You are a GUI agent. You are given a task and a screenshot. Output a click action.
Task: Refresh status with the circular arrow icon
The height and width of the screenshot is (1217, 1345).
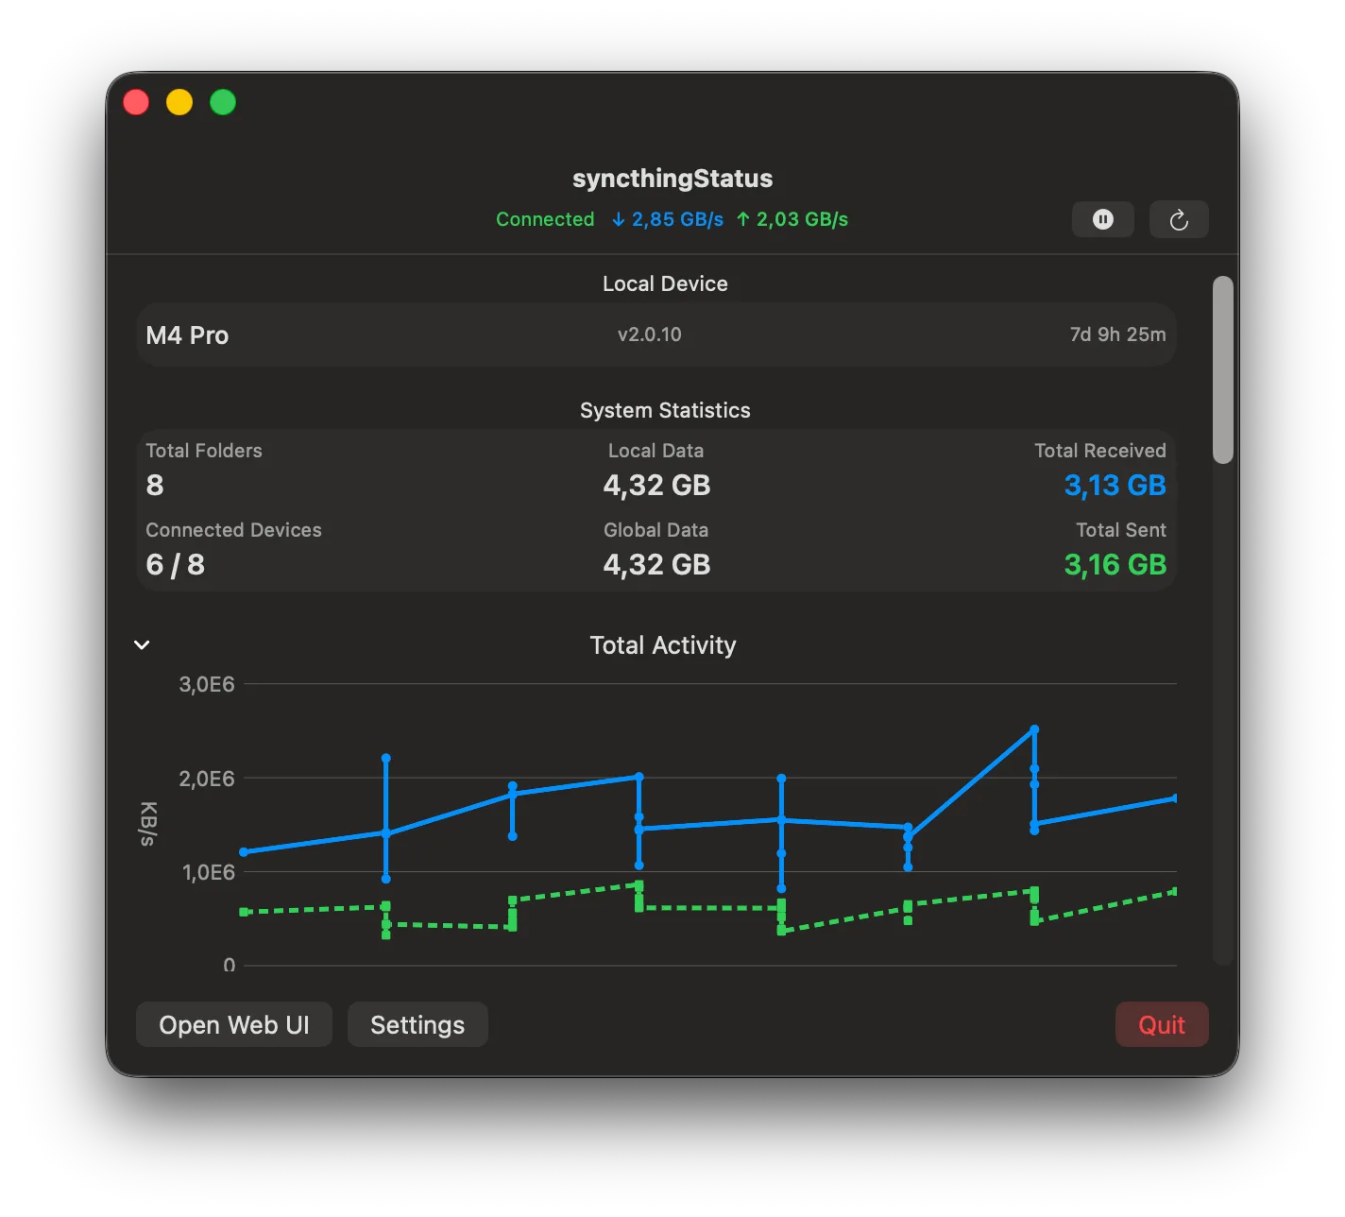coord(1179,219)
